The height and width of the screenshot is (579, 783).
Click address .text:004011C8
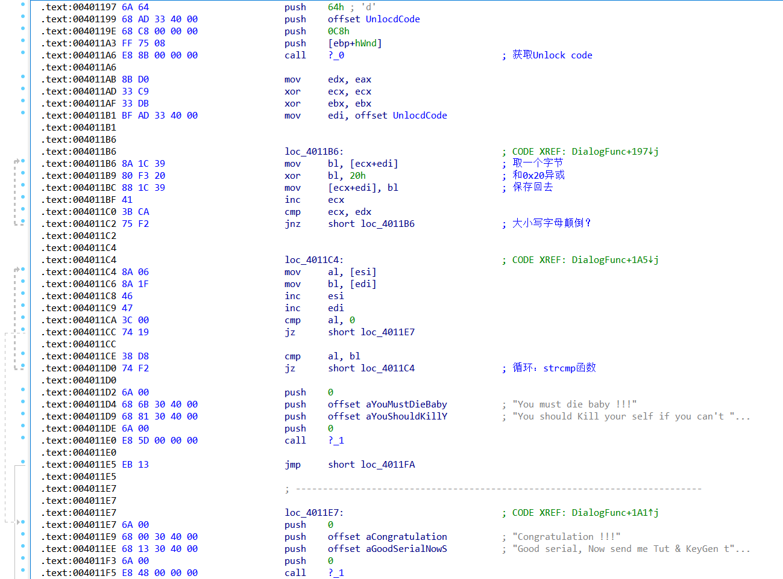[79, 296]
